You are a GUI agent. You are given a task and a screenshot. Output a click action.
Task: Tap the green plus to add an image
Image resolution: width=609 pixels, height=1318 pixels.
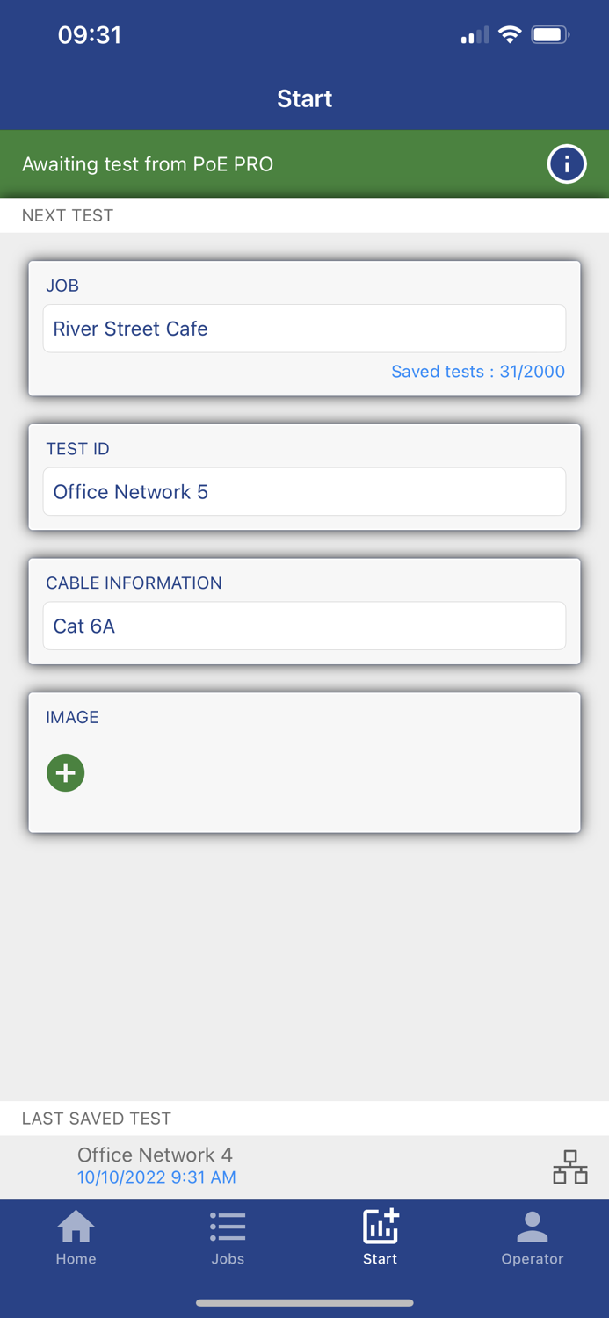point(65,772)
